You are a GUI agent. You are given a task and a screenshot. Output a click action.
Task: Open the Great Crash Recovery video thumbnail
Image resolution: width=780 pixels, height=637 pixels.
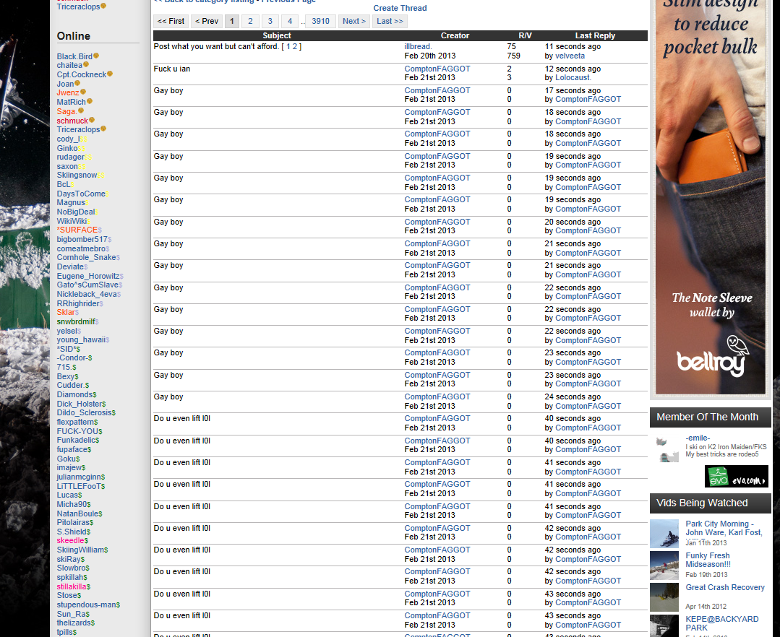(664, 597)
